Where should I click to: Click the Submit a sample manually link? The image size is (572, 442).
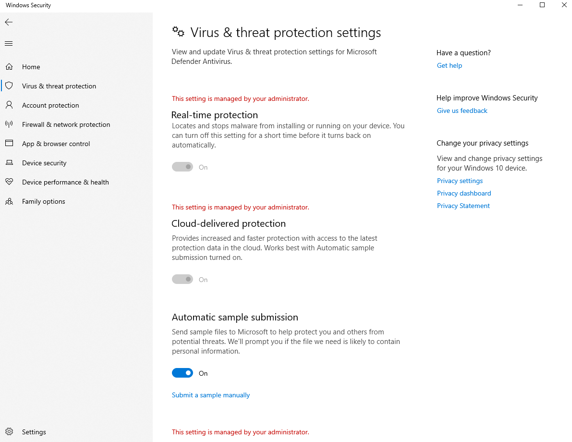point(211,395)
